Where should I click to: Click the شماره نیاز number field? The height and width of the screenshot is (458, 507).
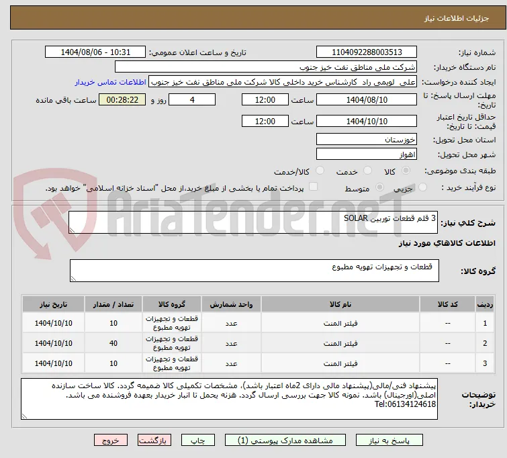pos(367,52)
